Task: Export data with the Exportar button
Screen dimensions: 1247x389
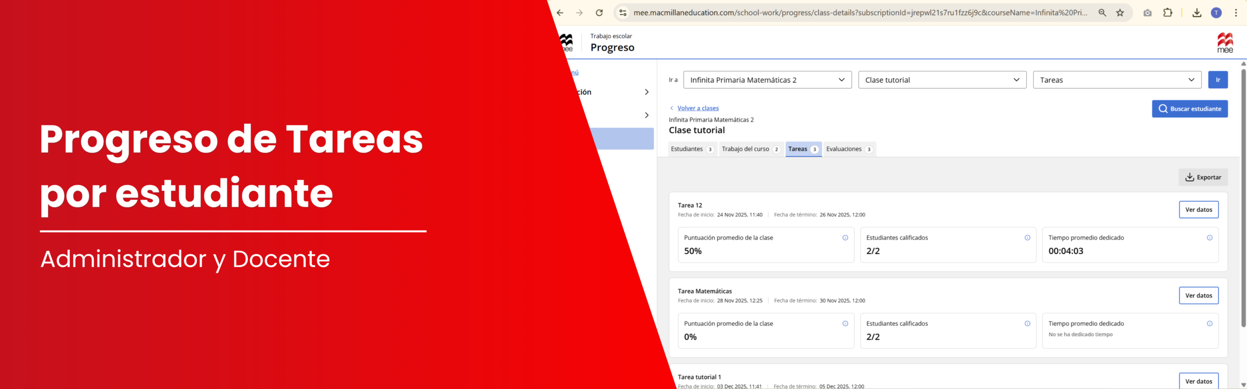Action: coord(1203,177)
